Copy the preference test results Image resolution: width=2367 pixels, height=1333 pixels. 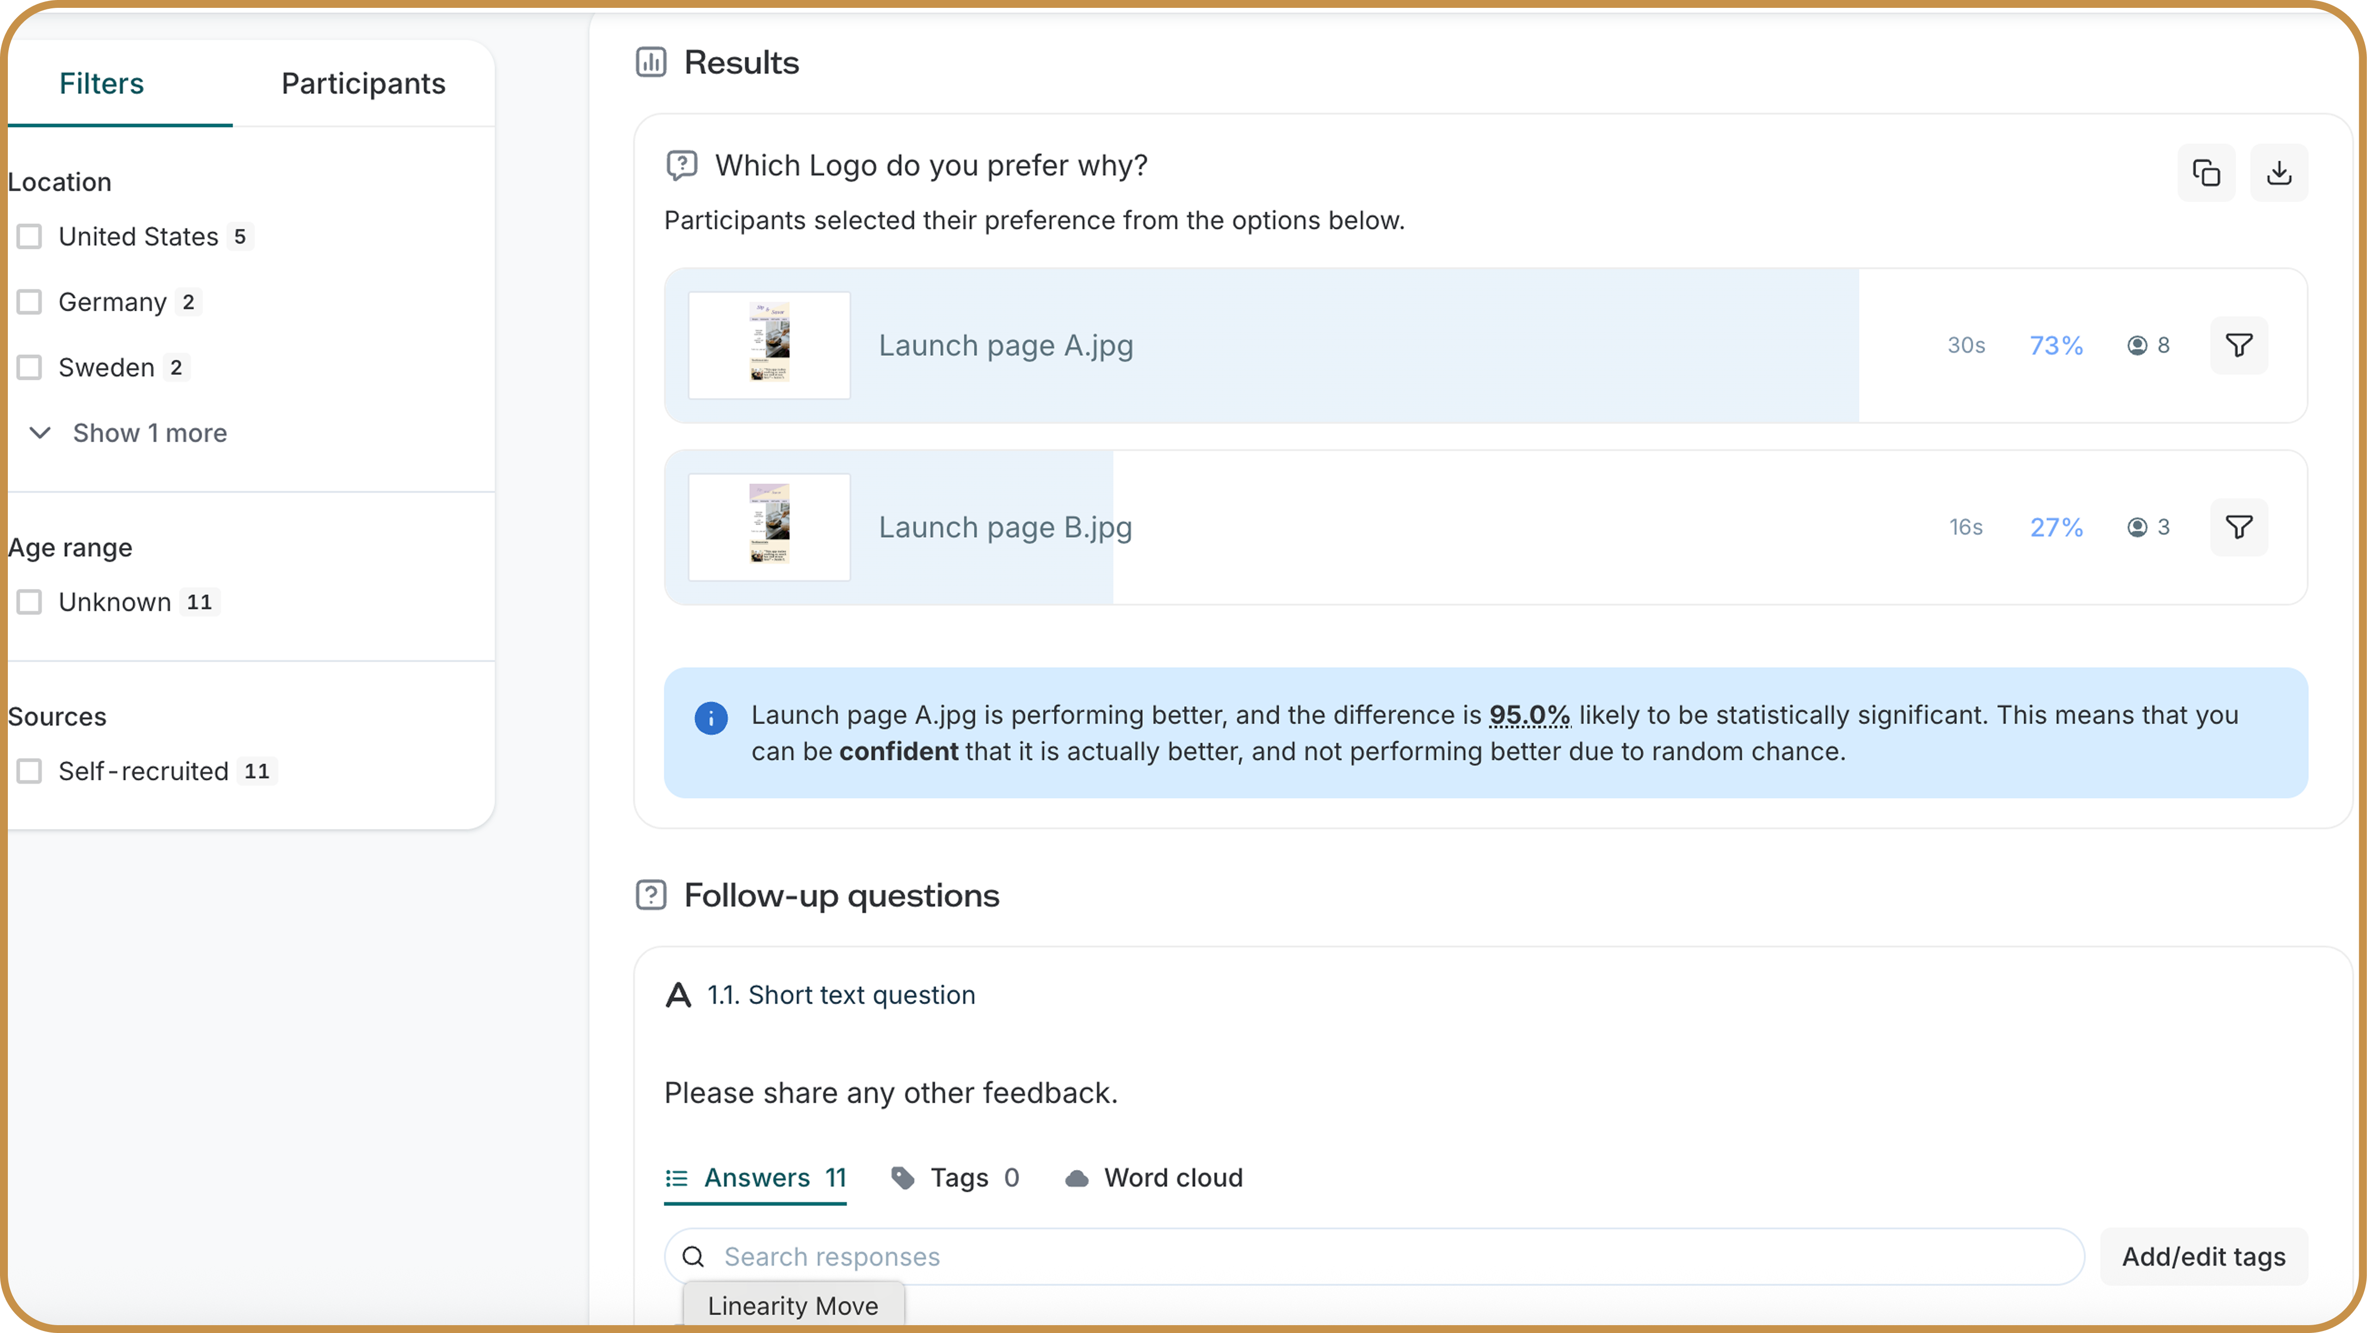(x=2205, y=173)
